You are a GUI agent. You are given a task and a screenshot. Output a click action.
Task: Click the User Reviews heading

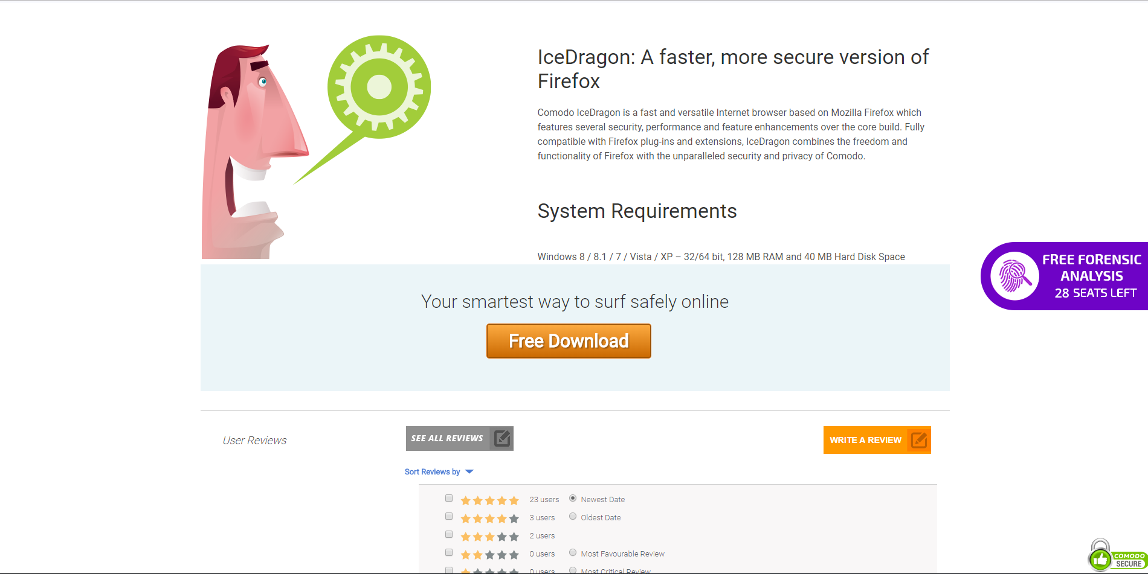click(254, 441)
